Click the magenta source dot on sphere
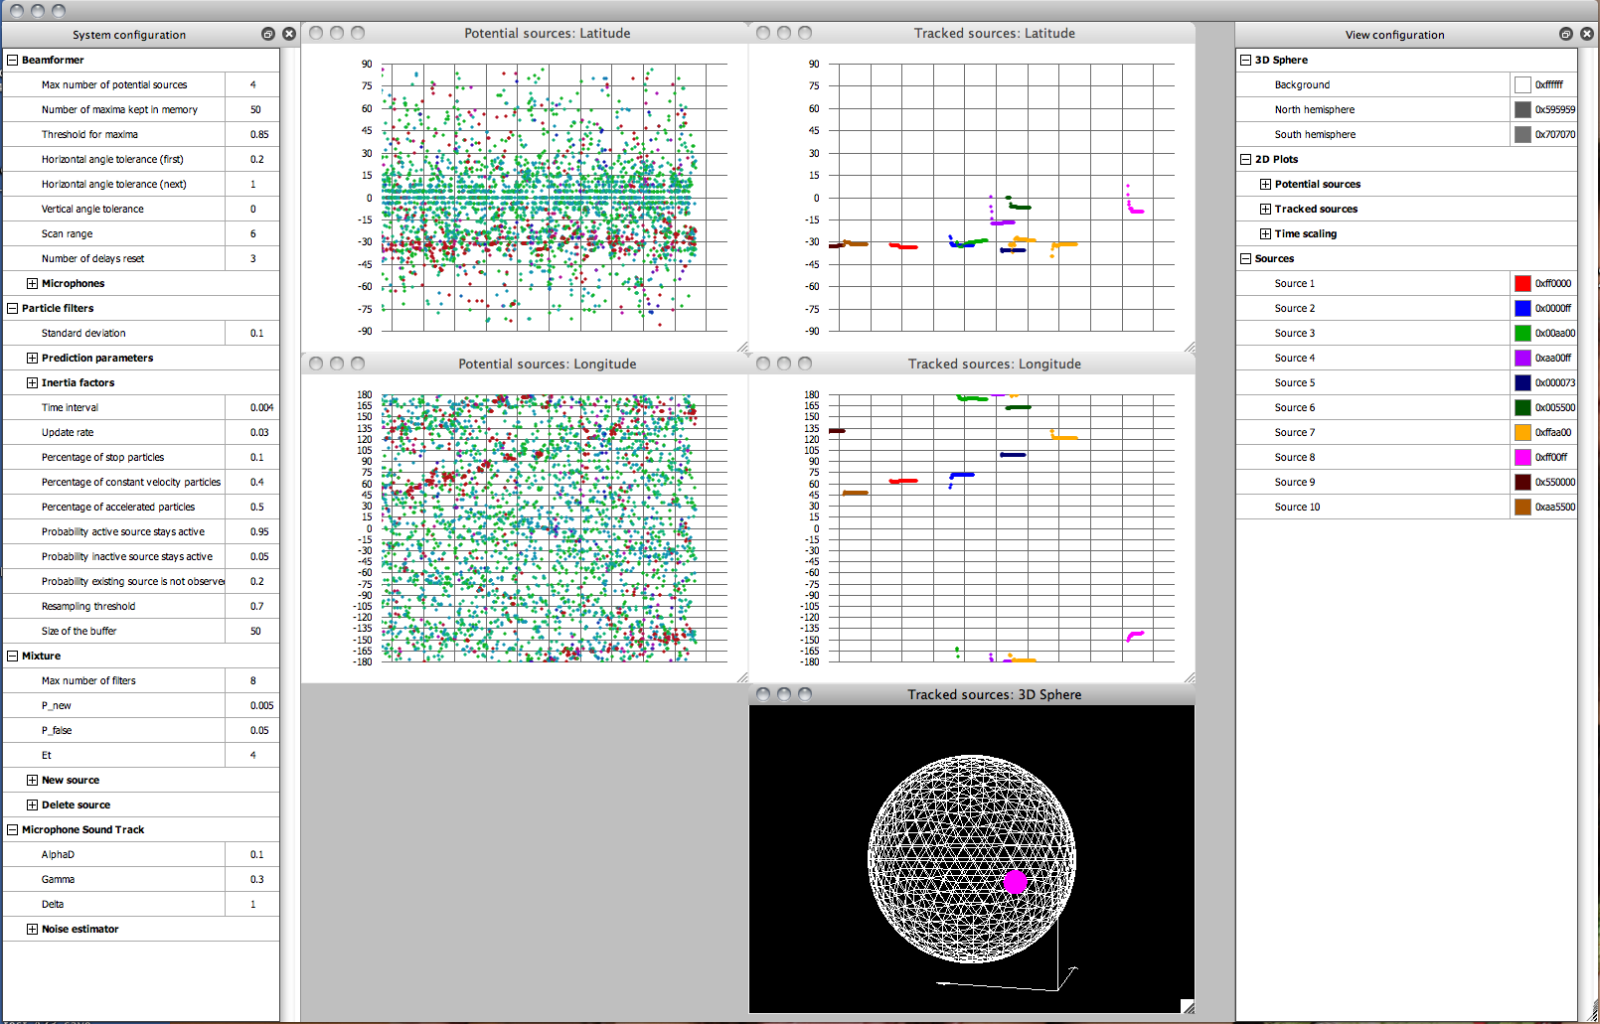1600x1024 pixels. point(1015,881)
